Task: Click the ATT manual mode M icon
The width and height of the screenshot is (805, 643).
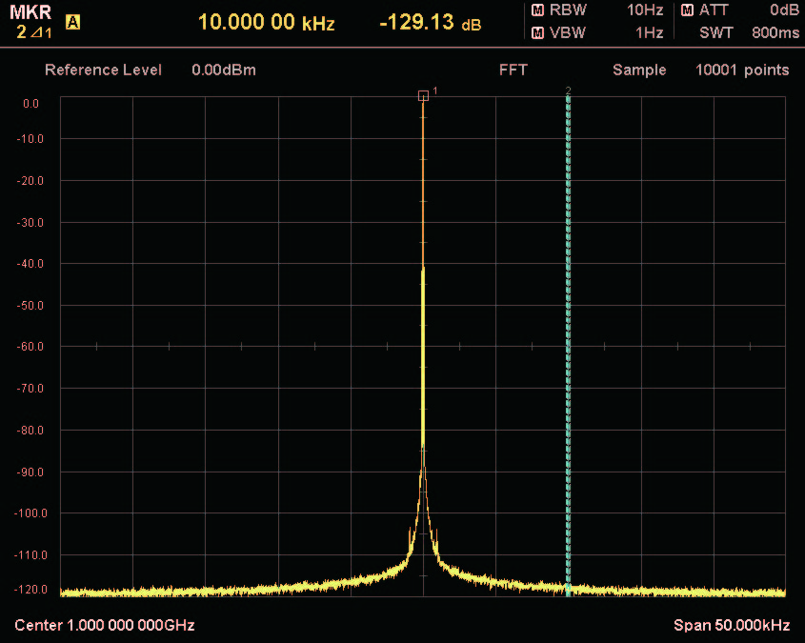Action: click(687, 10)
